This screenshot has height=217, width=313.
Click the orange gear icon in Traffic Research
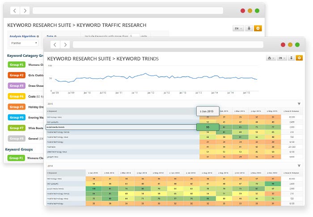[258, 28]
